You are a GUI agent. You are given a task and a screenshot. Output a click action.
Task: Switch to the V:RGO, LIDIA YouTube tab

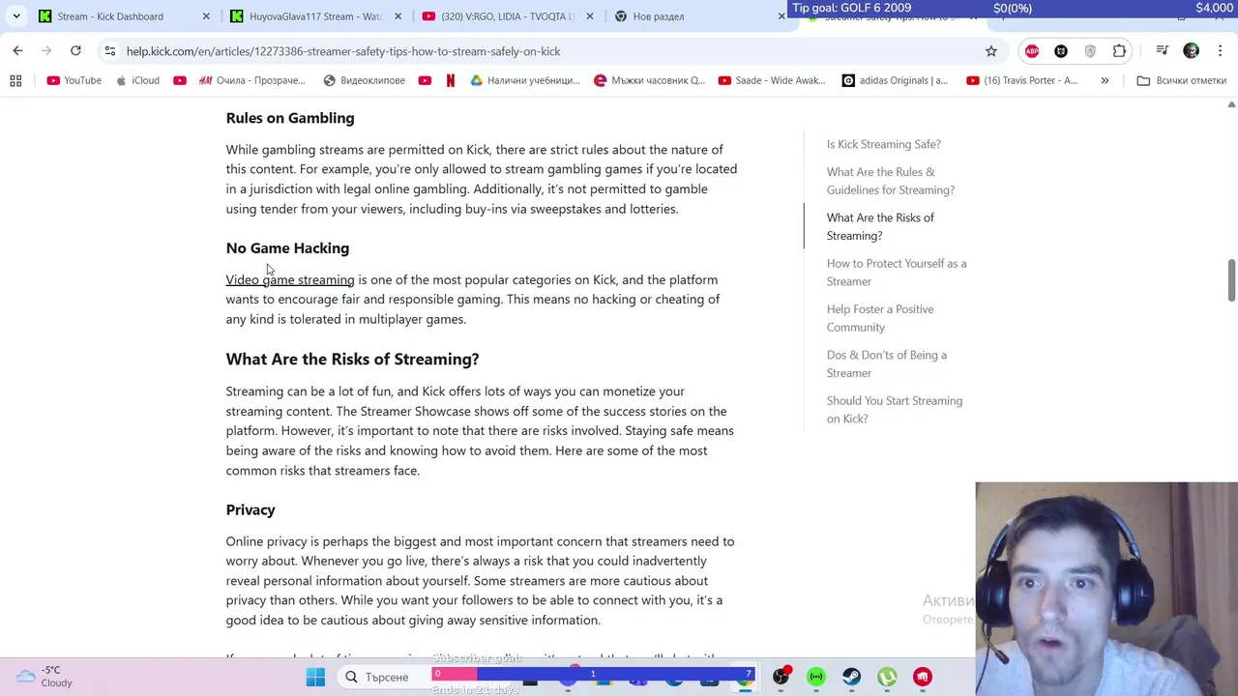tap(507, 16)
